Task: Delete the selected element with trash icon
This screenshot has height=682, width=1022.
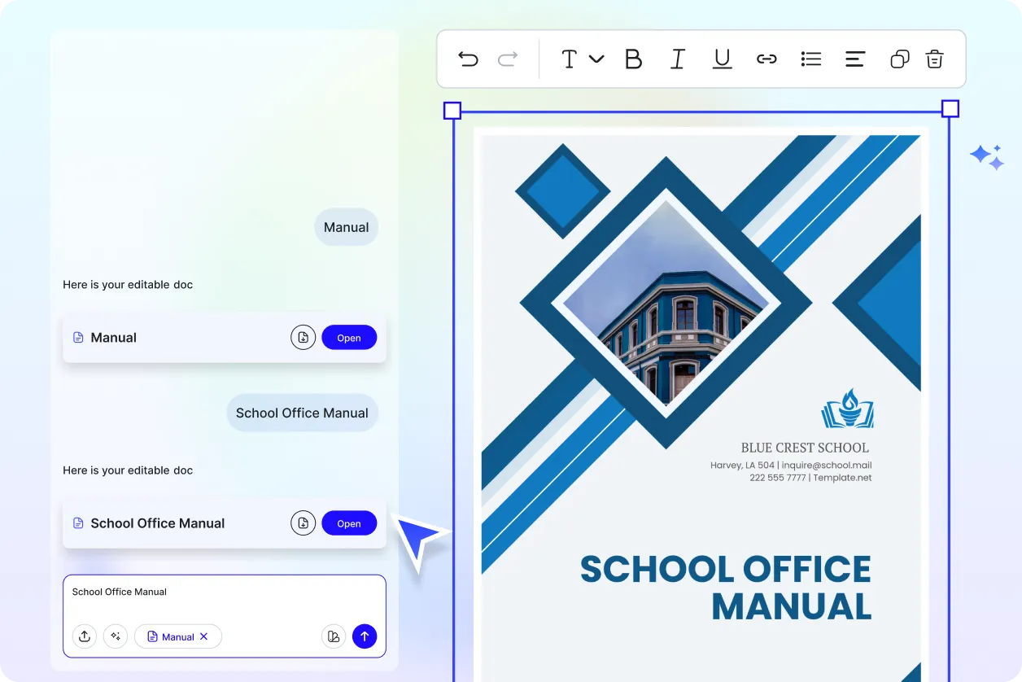Action: pyautogui.click(x=934, y=59)
